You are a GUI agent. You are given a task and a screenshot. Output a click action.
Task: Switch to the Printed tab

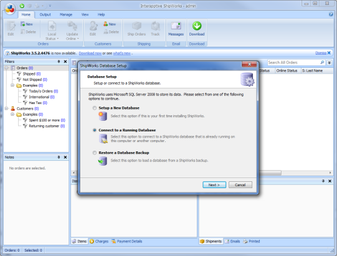tap(252, 242)
